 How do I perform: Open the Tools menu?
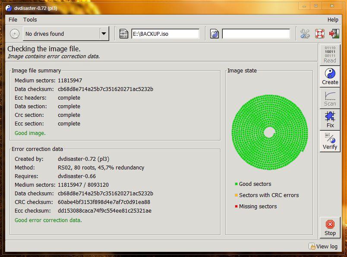30,20
